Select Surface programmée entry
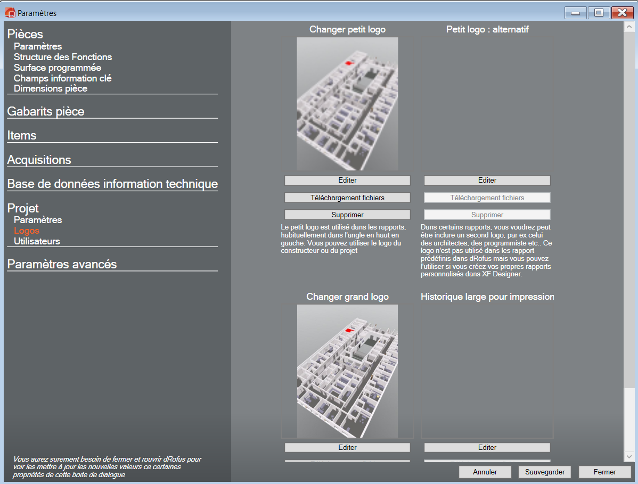The width and height of the screenshot is (638, 484). point(58,68)
